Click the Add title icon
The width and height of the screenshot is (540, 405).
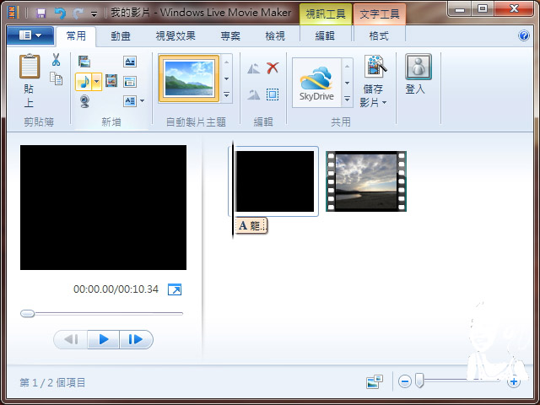click(129, 62)
